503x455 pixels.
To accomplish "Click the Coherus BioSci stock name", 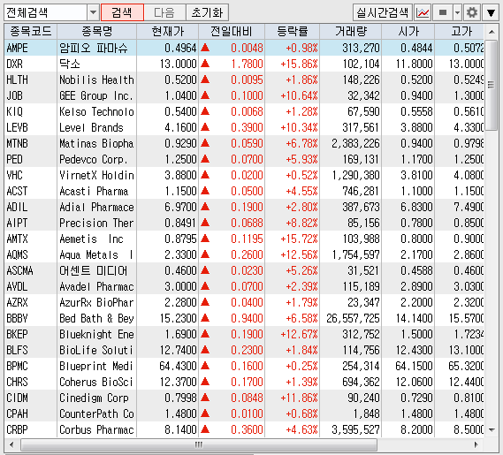I will click(x=96, y=382).
